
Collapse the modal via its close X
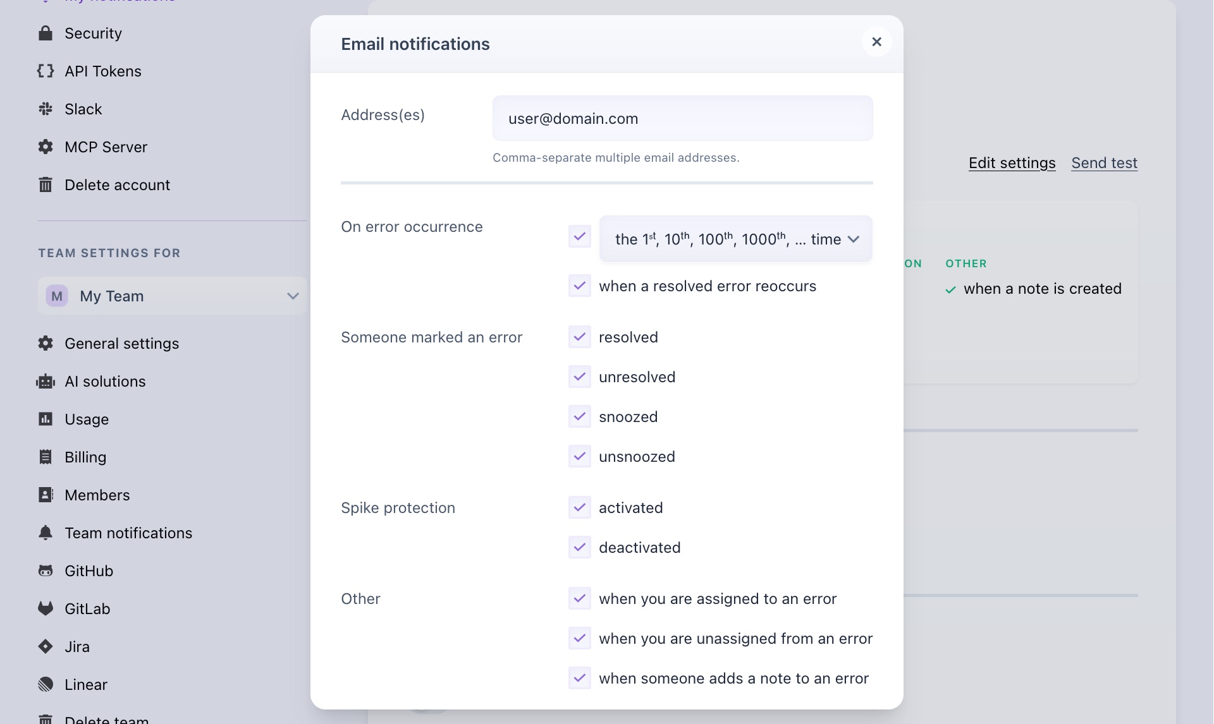tap(876, 42)
